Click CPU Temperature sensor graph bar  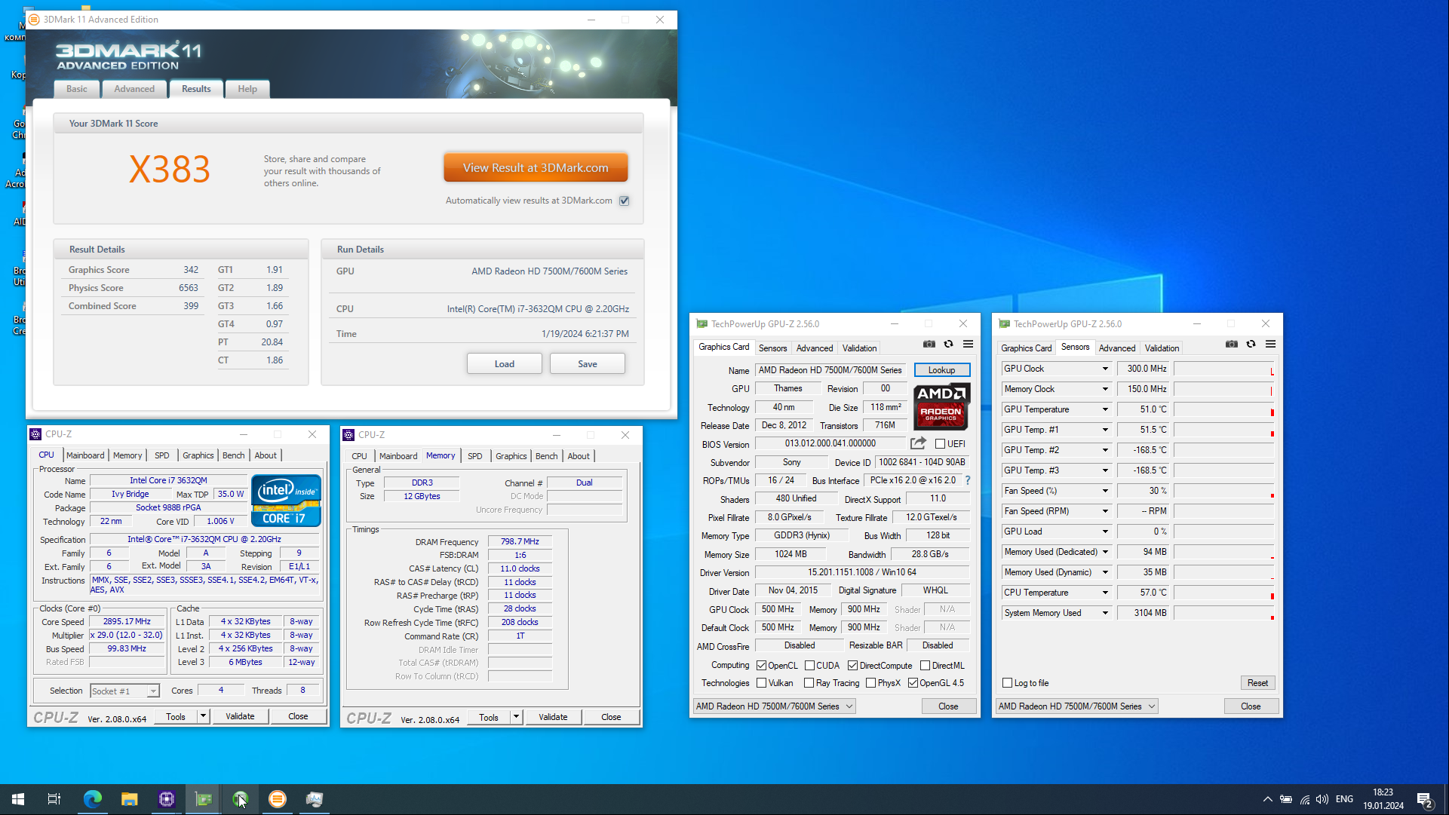click(1224, 593)
